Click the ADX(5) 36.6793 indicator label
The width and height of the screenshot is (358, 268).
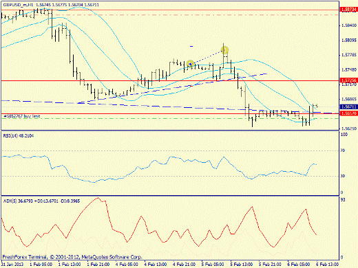point(41,201)
